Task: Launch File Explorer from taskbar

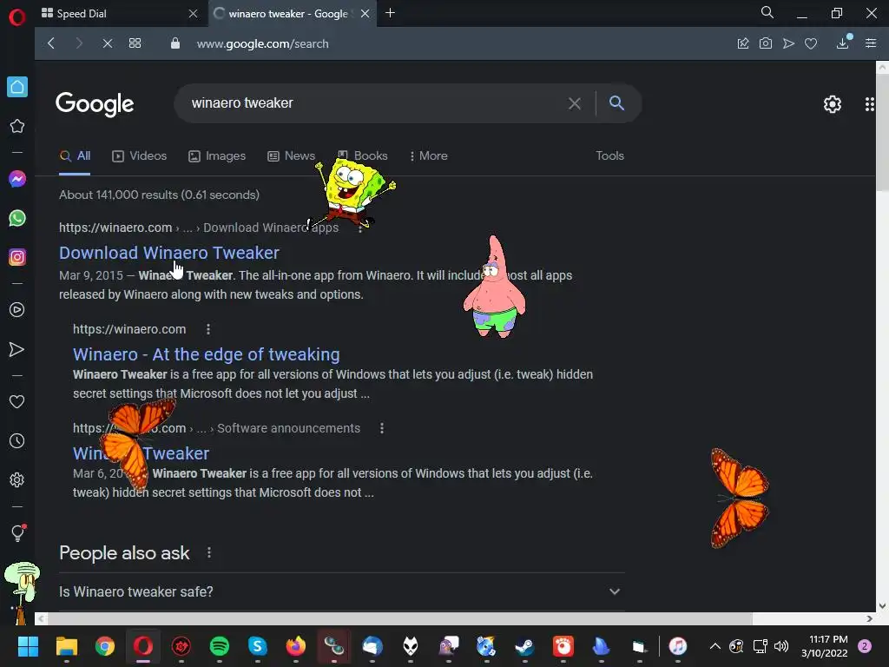Action: click(x=66, y=646)
